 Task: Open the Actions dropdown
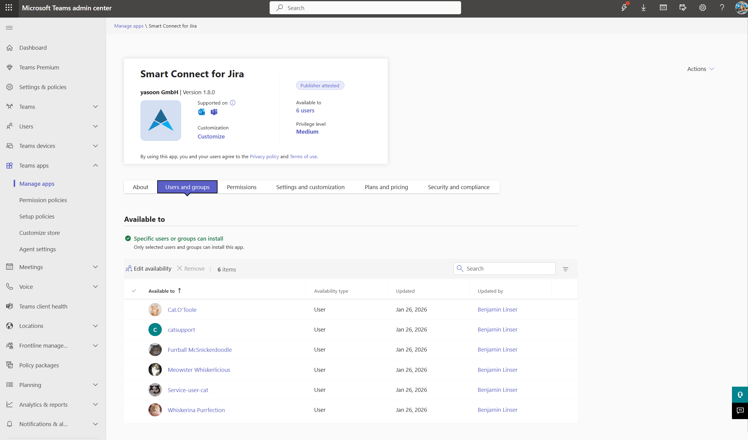pos(700,69)
